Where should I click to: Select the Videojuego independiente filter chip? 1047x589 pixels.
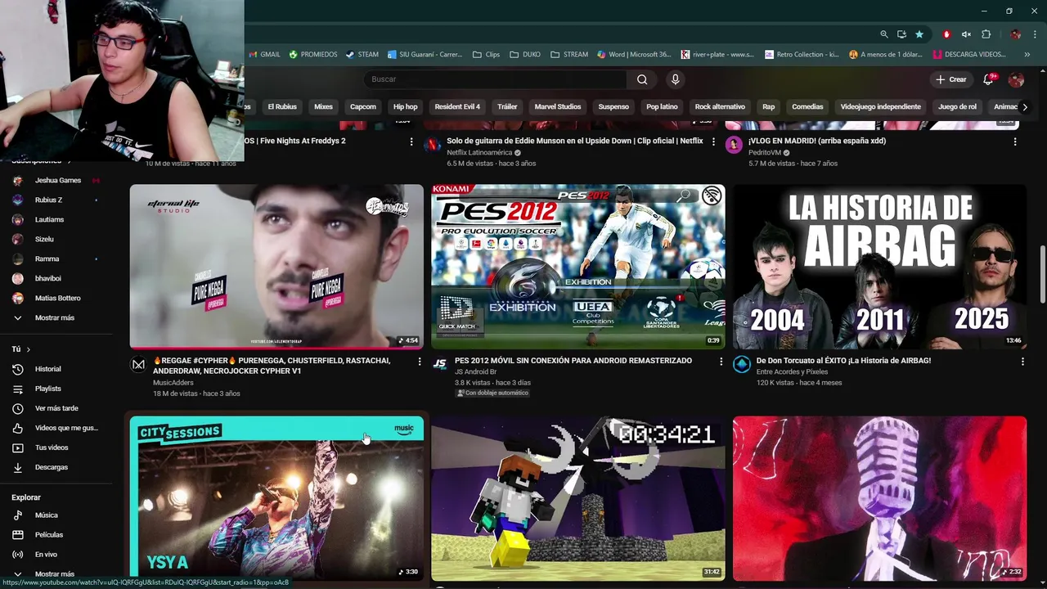[880, 107]
